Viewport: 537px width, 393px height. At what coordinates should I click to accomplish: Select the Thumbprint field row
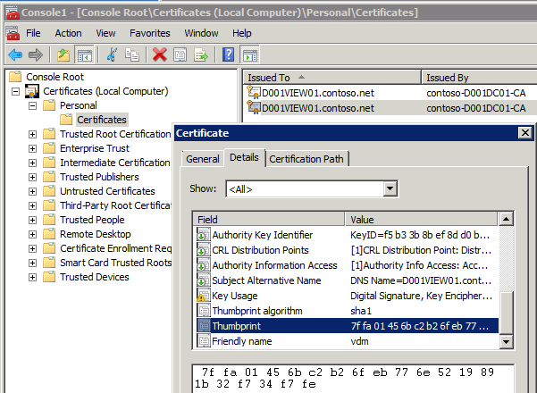click(348, 326)
